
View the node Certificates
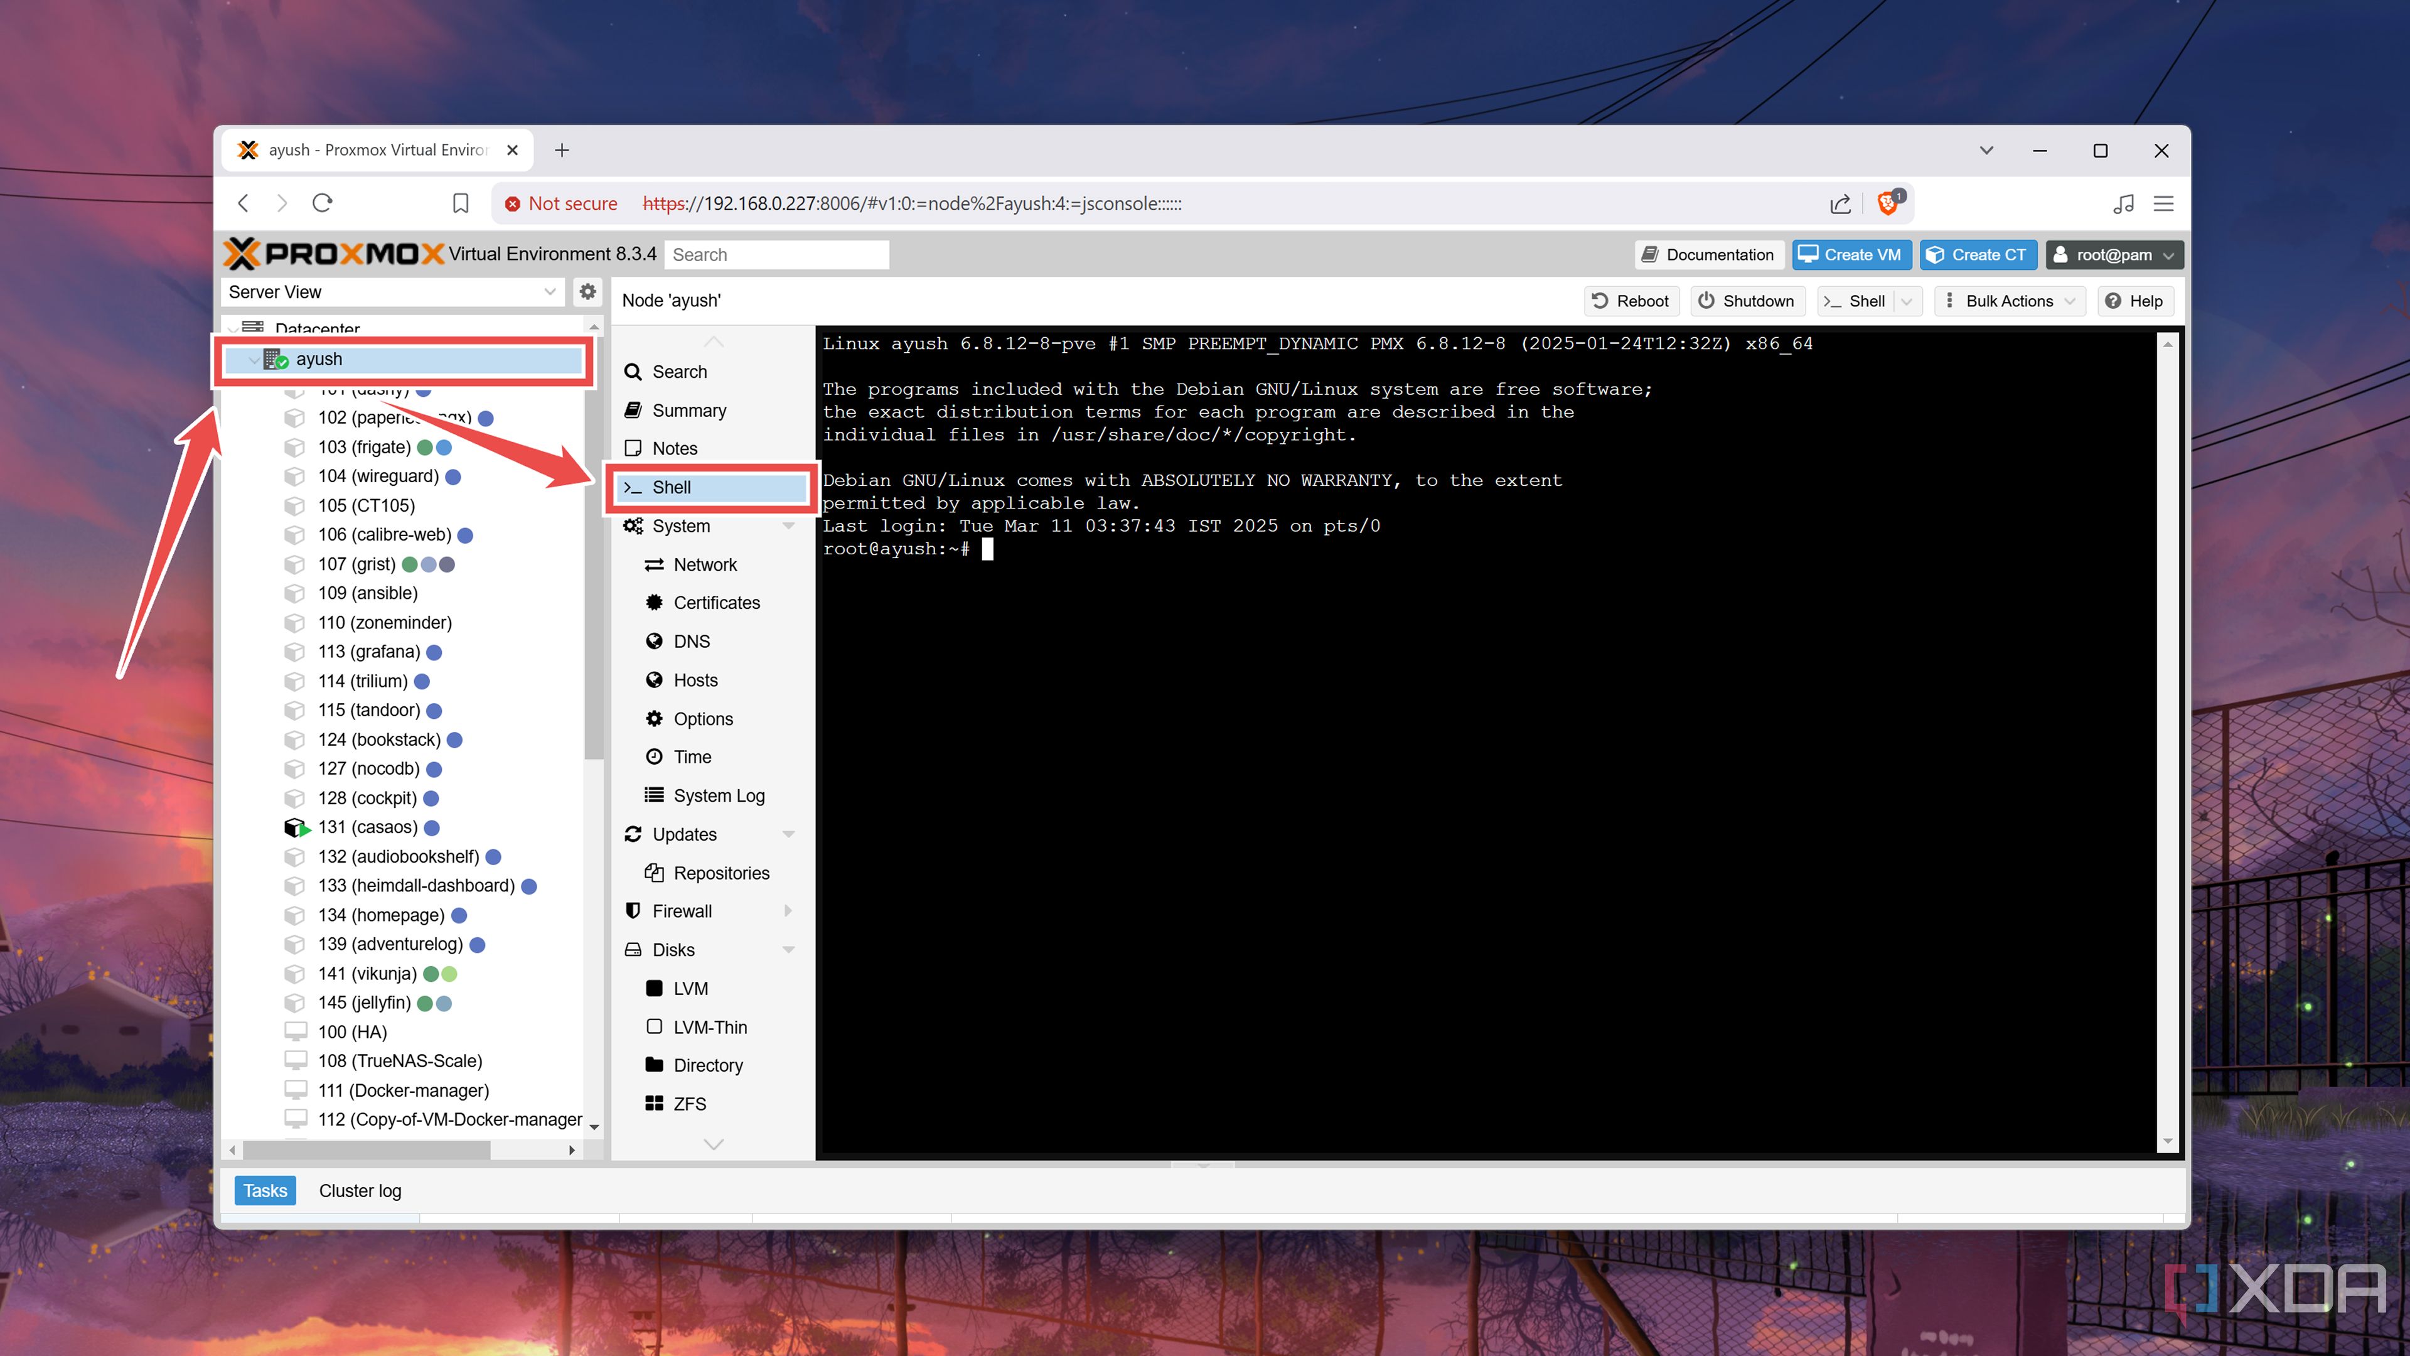(x=717, y=603)
